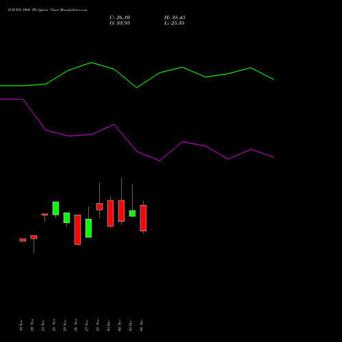This screenshot has height=342, width=342.
Task: Select the high value 'H: 35.45'
Action: [x=174, y=18]
